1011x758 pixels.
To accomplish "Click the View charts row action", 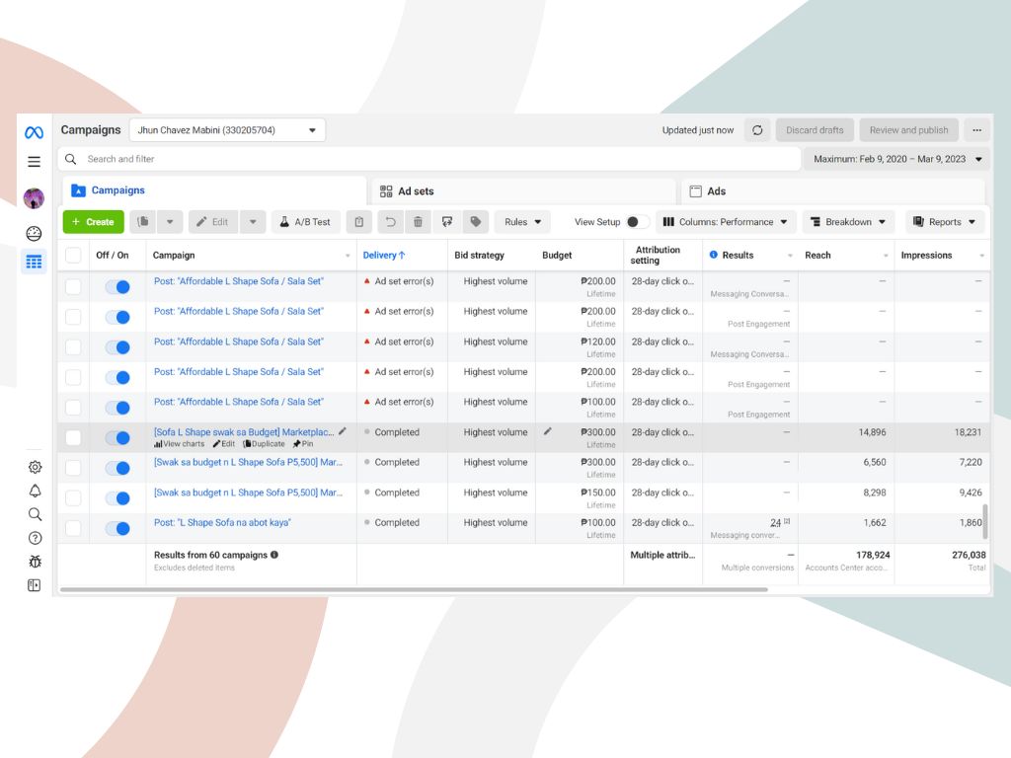I will 180,444.
